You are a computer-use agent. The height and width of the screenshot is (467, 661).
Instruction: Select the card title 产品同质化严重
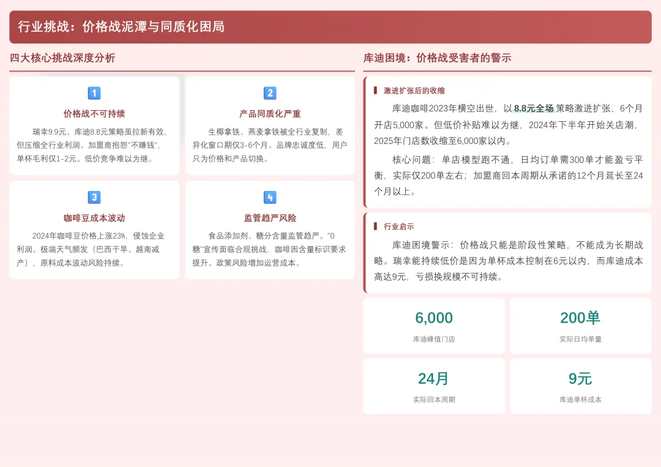click(270, 114)
